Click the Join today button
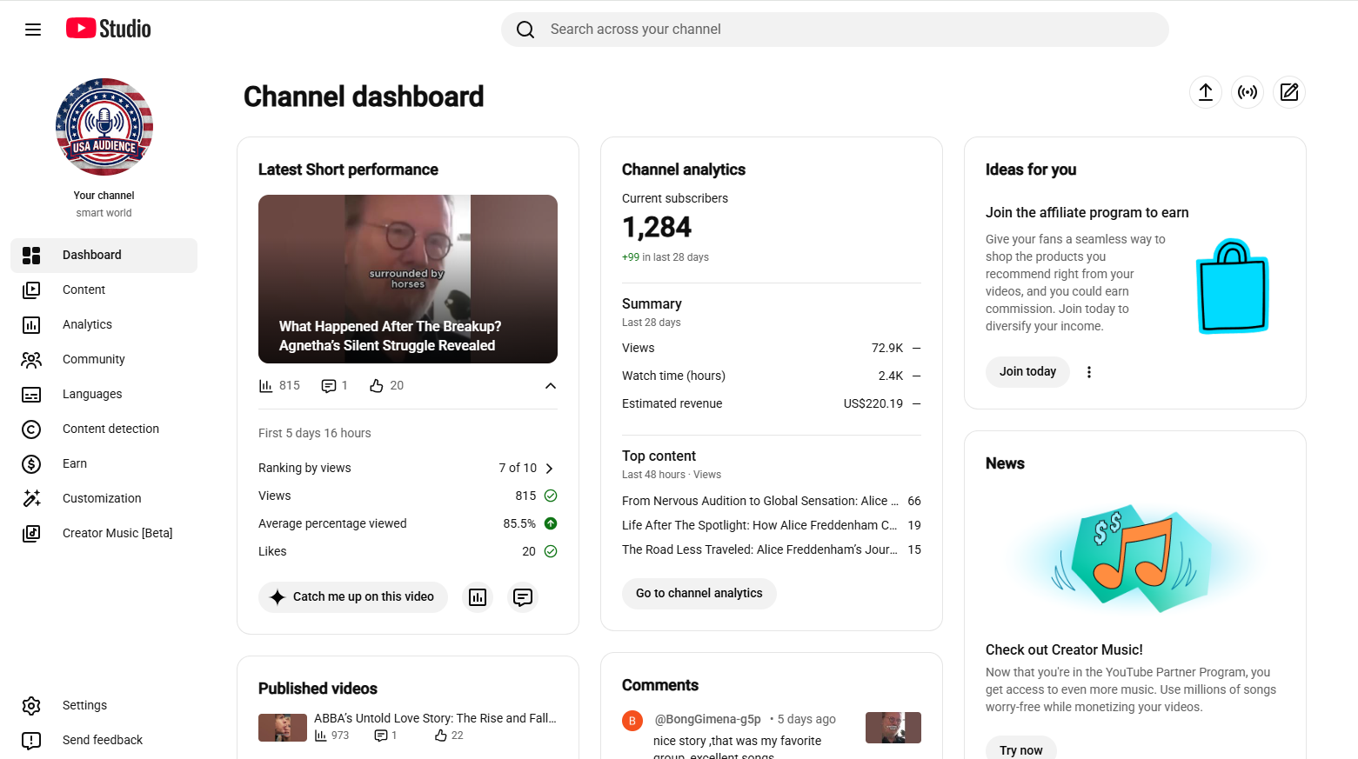 pos(1027,372)
